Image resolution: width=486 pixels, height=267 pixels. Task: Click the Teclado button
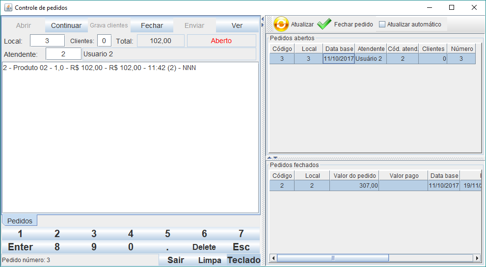[243, 260]
